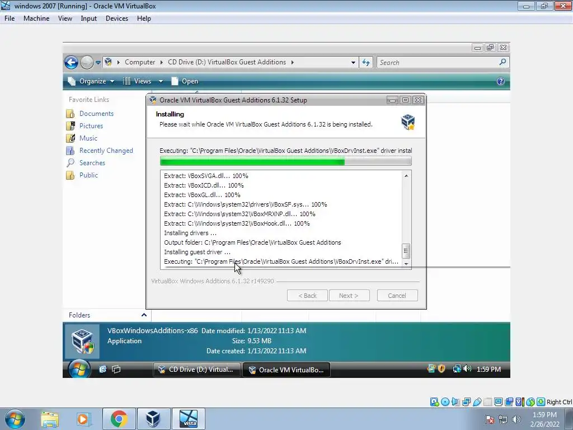Viewport: 573px width, 430px height.
Task: Click the guest quick-launch Show Desktop icon
Action: 103,370
